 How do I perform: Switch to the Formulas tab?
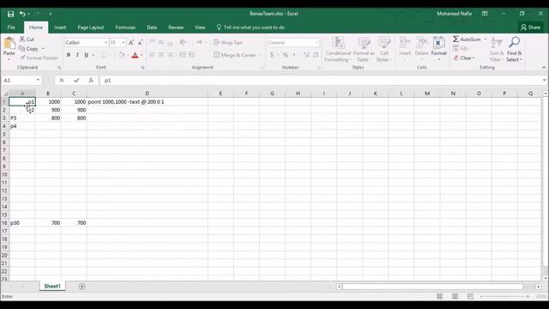coord(125,27)
